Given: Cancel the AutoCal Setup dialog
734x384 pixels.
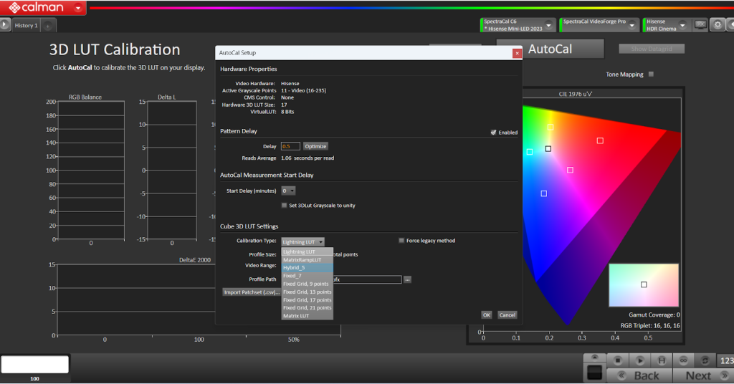Looking at the screenshot, I should coord(507,315).
